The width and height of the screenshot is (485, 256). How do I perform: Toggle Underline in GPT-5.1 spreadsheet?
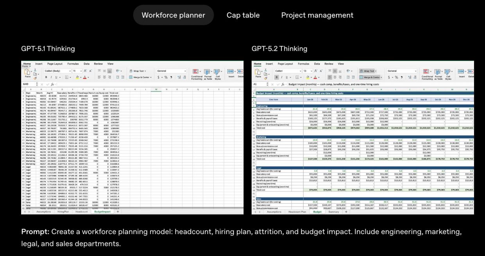click(x=56, y=77)
